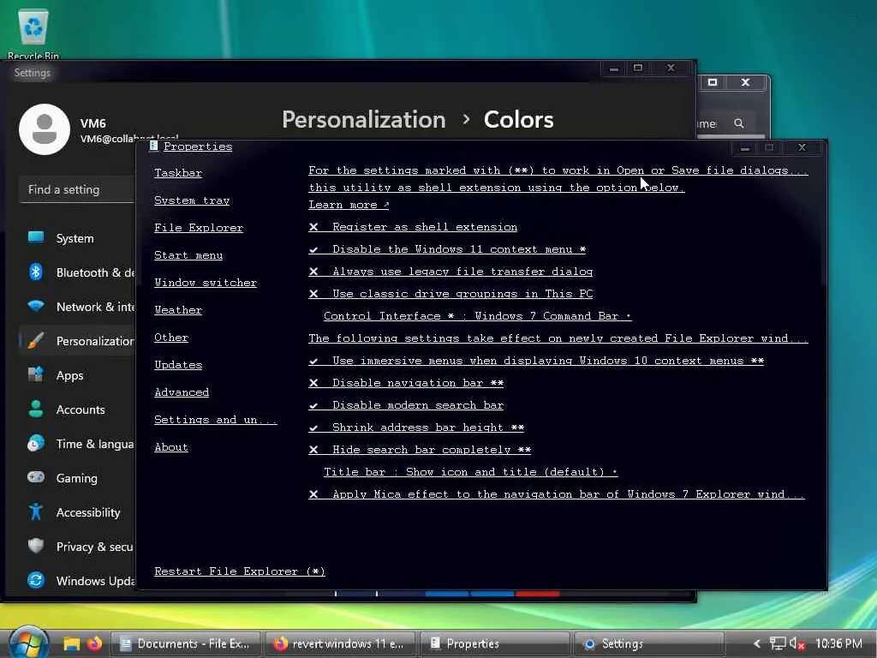Launch the pinned Firefox taskbar icon

click(x=94, y=643)
